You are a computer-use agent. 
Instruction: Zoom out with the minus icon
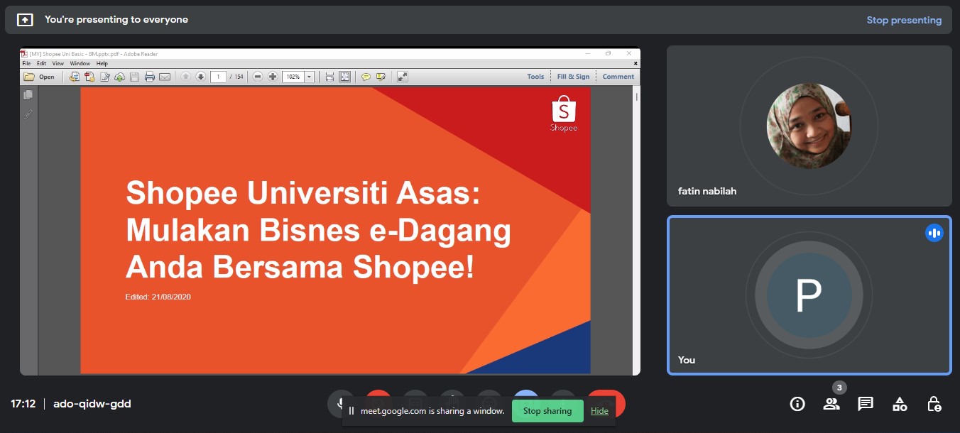pyautogui.click(x=258, y=77)
